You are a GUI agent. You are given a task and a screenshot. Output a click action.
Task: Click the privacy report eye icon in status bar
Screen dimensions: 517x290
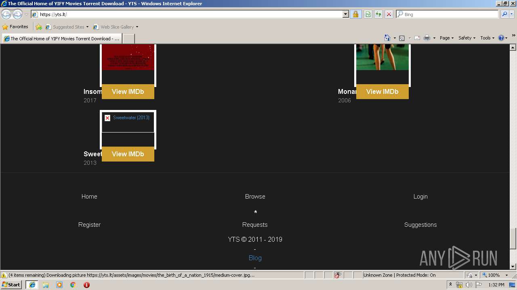tap(338, 275)
